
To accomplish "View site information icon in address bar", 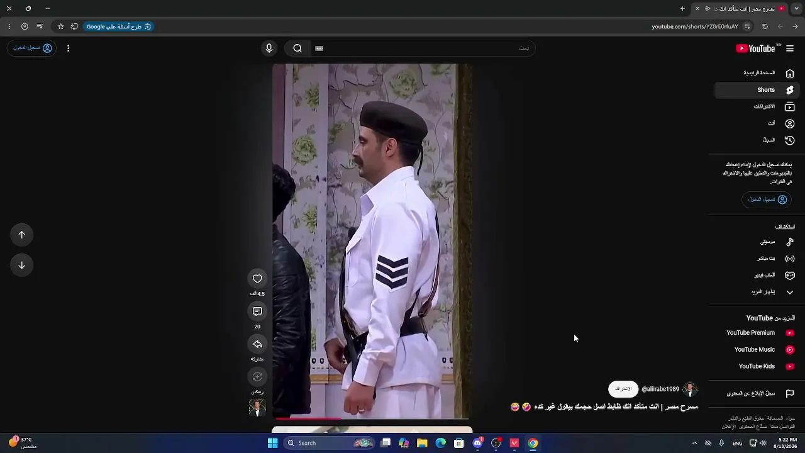I will (747, 26).
